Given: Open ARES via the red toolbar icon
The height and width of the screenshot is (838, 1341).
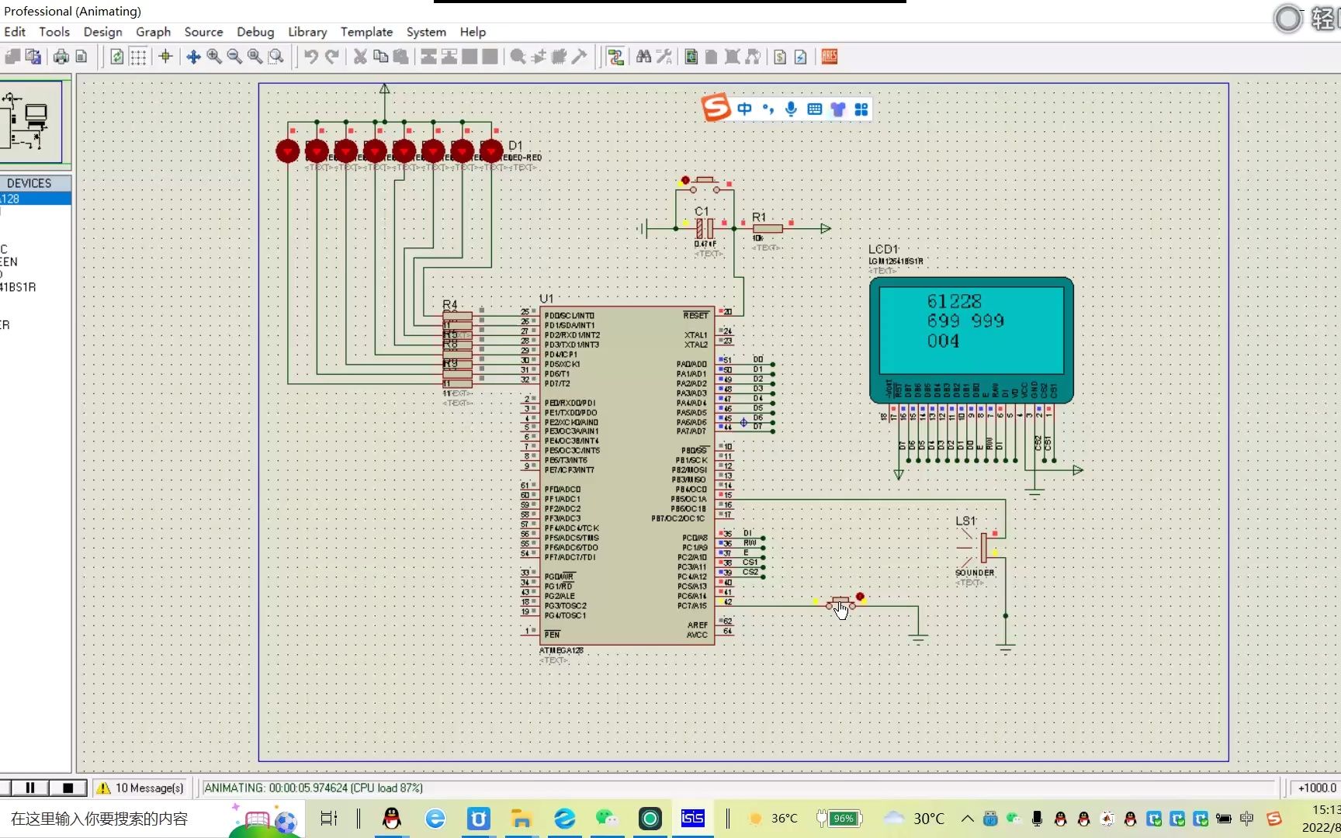Looking at the screenshot, I should [829, 57].
